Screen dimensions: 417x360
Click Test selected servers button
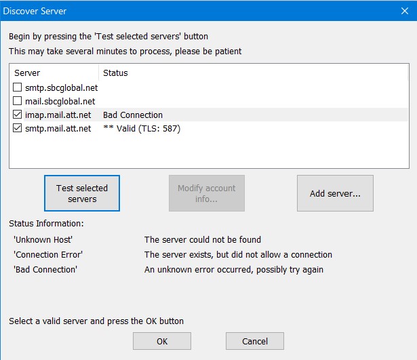pyautogui.click(x=82, y=193)
